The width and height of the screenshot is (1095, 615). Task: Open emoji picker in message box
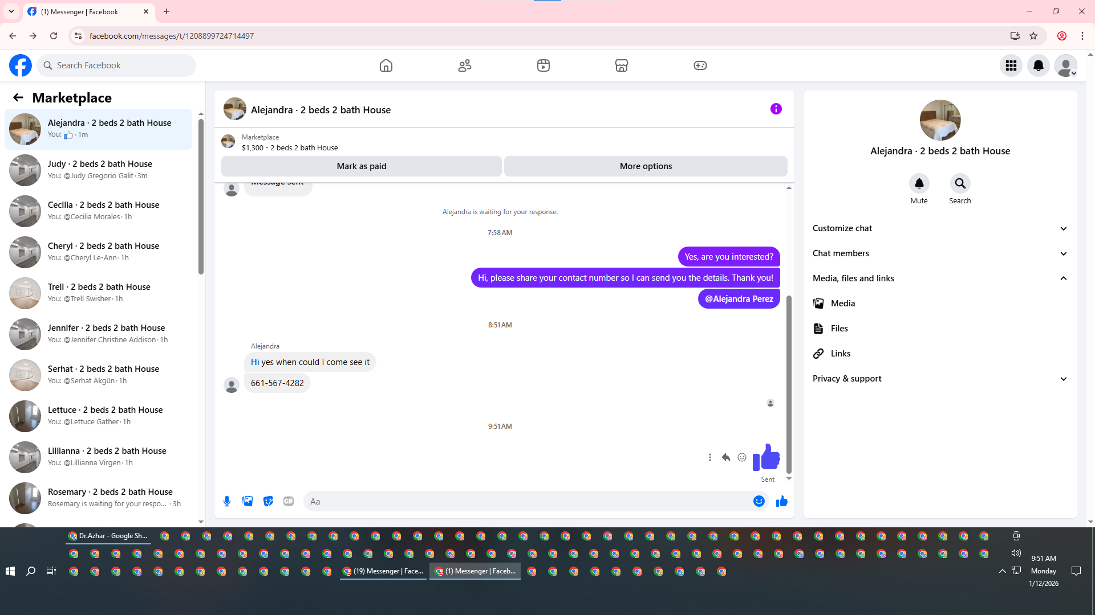tap(759, 501)
